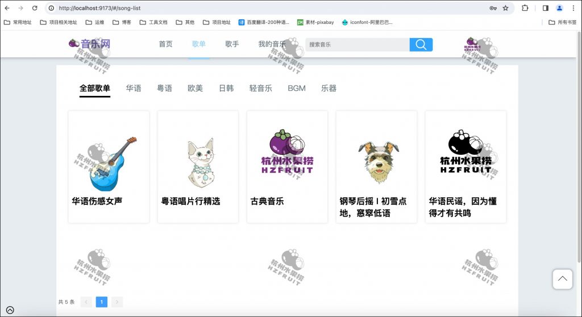
Task: Filter song lists by 欧美
Action: click(x=196, y=88)
